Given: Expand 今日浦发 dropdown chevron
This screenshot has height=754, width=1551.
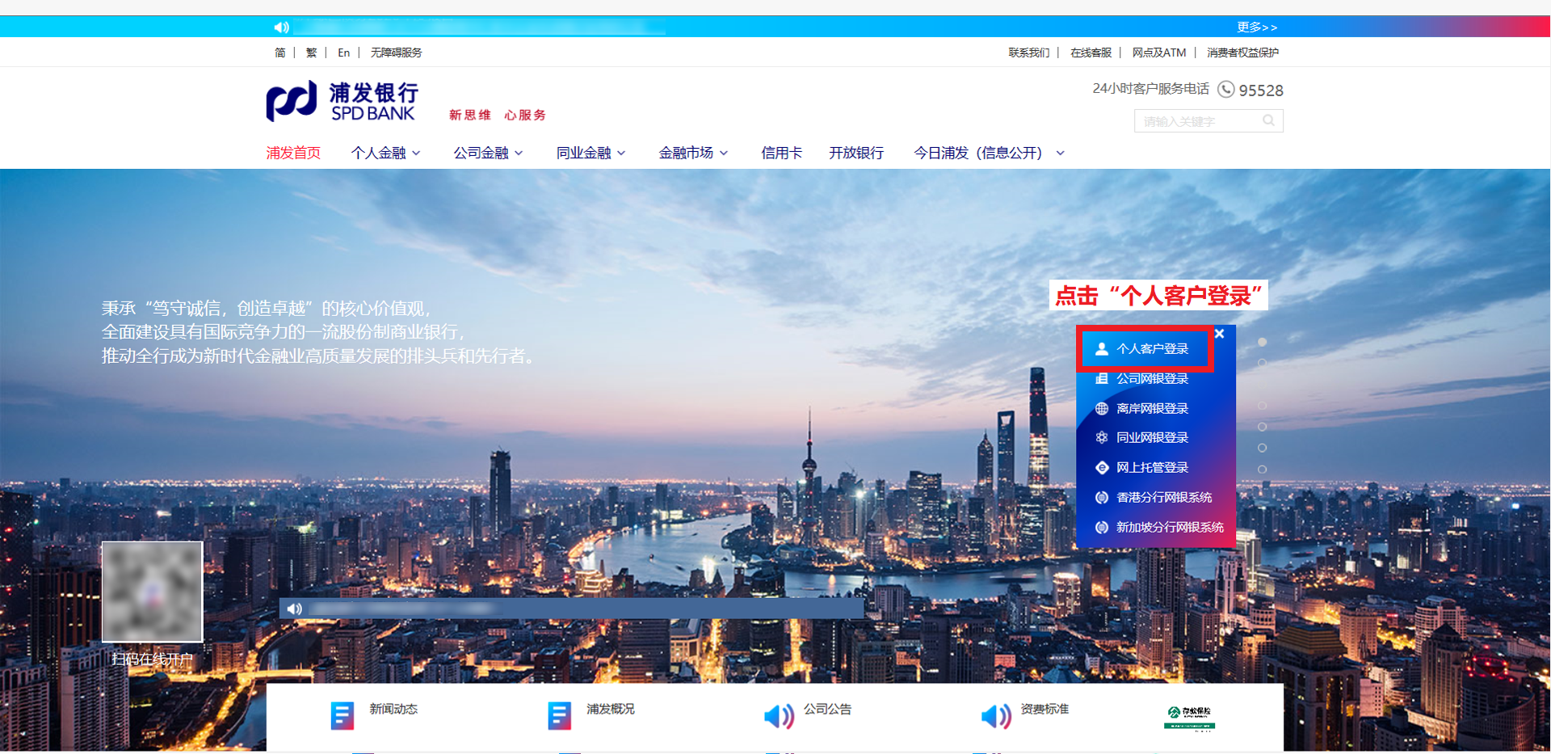Looking at the screenshot, I should click(x=1061, y=153).
